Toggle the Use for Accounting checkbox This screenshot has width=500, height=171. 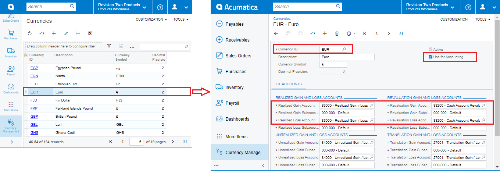[431, 57]
